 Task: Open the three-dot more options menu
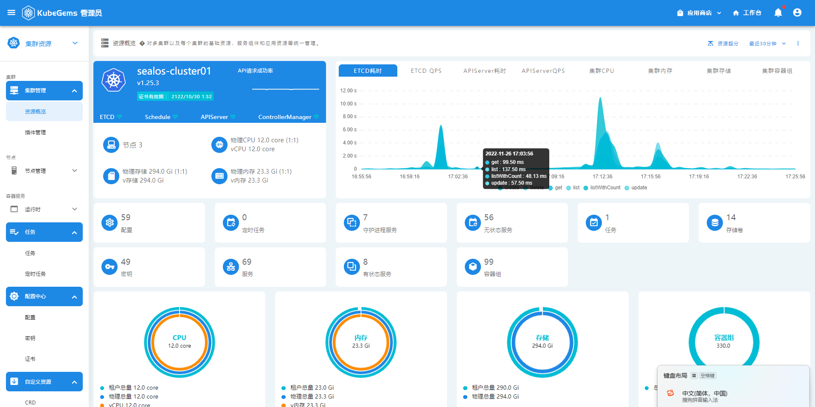click(x=798, y=43)
